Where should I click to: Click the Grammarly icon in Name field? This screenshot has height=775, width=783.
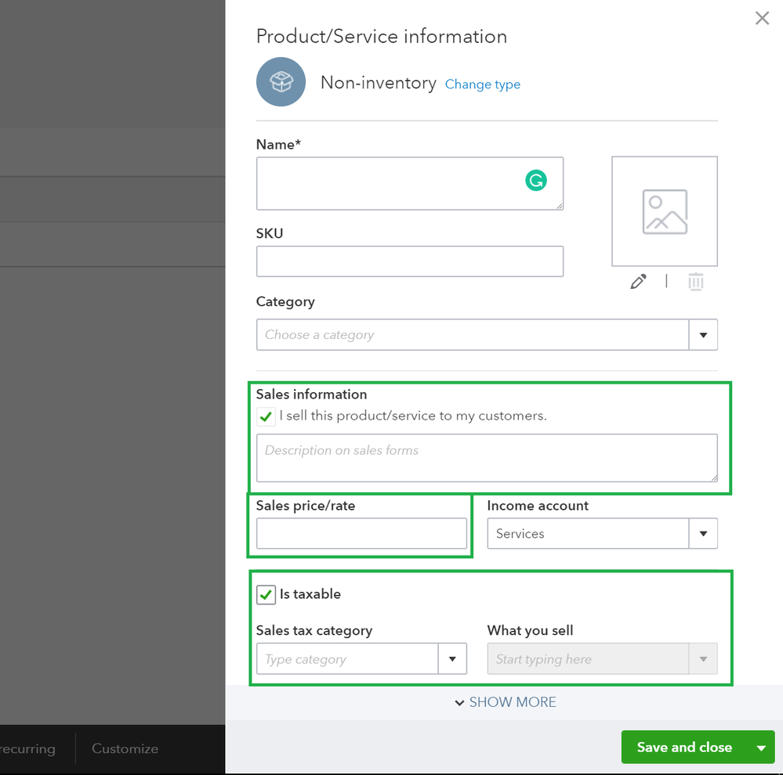point(536,182)
